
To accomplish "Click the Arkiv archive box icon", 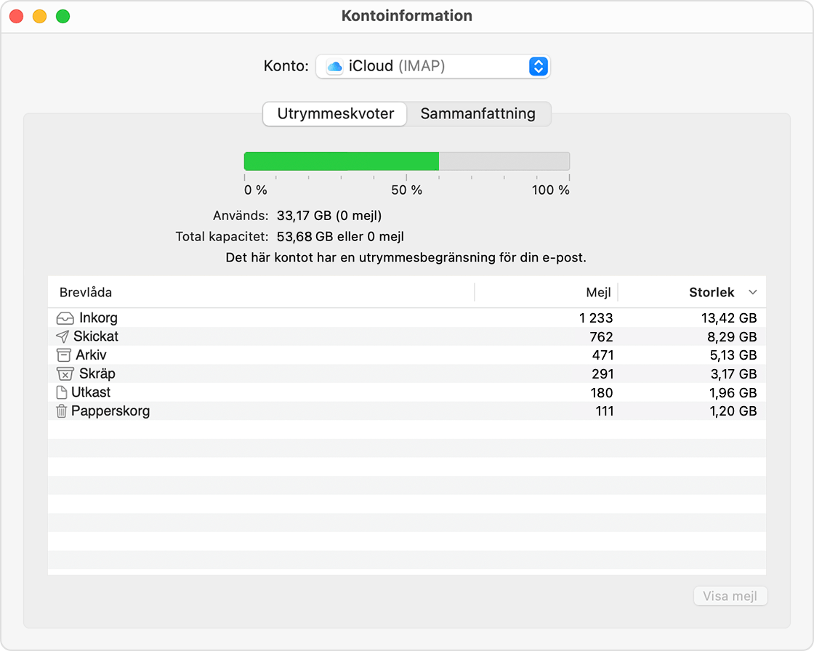I will [x=63, y=355].
